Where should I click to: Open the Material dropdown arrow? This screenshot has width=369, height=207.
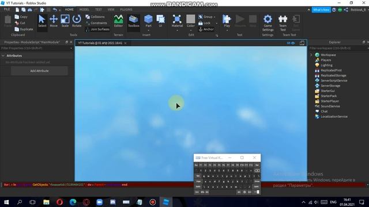pyautogui.click(x=177, y=30)
